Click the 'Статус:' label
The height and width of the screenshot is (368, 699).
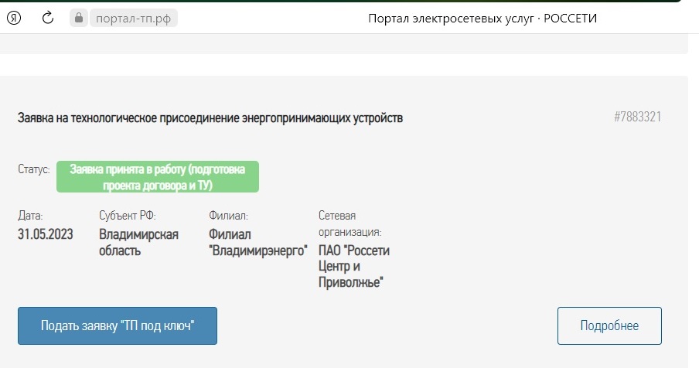34,169
